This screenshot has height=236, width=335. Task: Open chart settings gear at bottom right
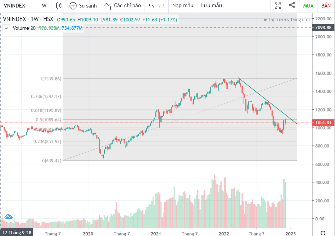[323, 233]
